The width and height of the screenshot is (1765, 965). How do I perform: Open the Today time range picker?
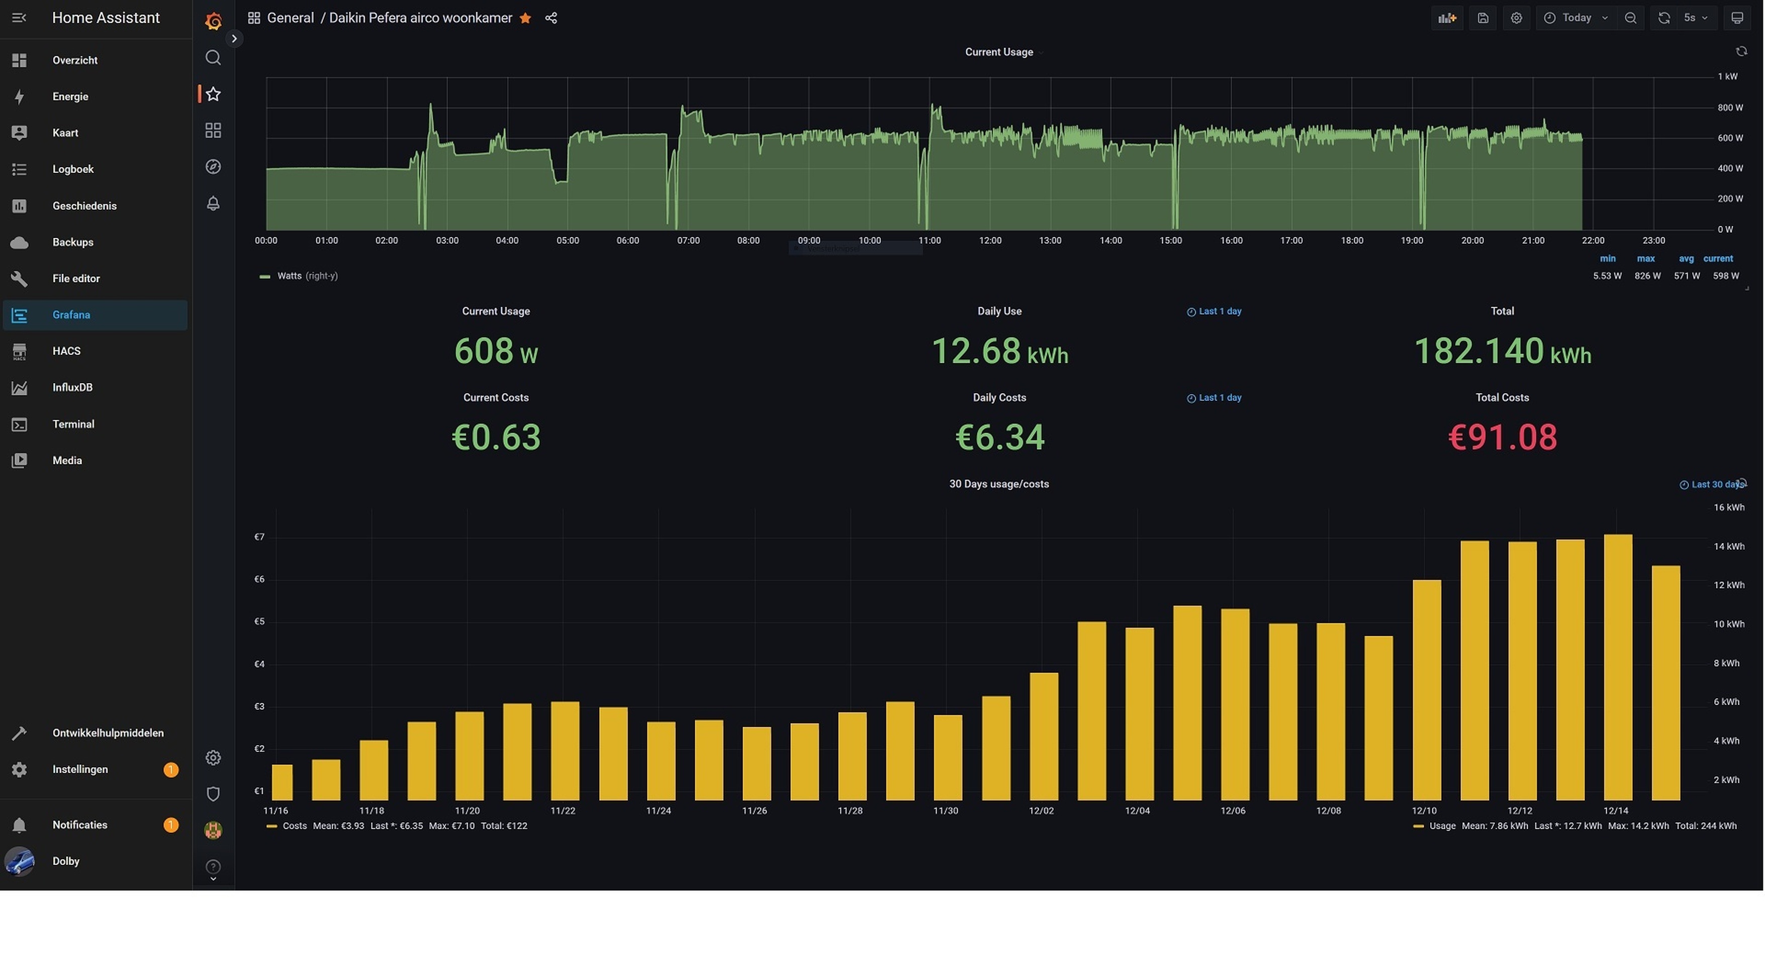click(1576, 18)
